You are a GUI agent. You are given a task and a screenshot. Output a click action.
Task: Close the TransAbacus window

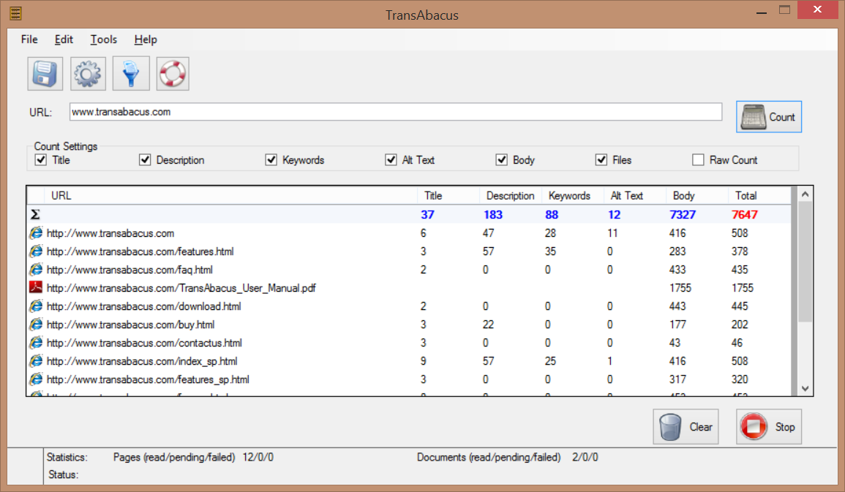coord(817,10)
